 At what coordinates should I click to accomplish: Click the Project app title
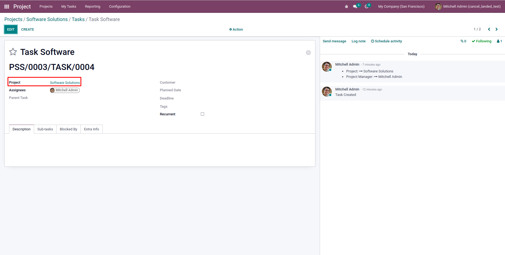point(22,7)
